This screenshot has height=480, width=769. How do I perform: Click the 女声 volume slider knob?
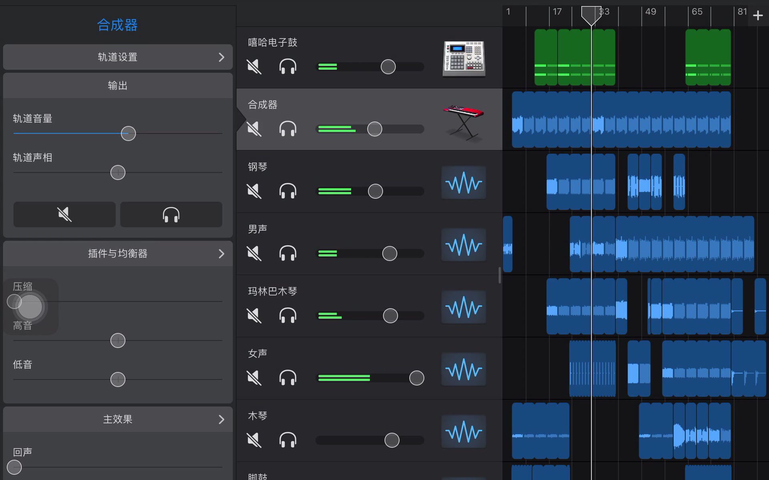[417, 378]
